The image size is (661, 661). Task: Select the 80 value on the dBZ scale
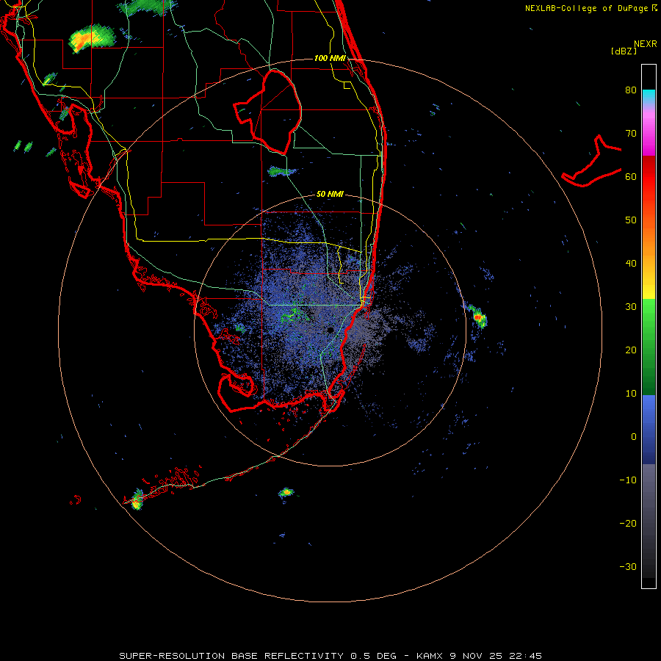click(x=631, y=90)
